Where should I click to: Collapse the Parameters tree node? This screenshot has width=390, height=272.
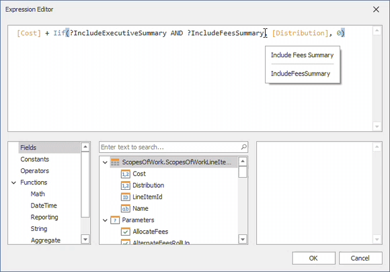[x=105, y=220]
